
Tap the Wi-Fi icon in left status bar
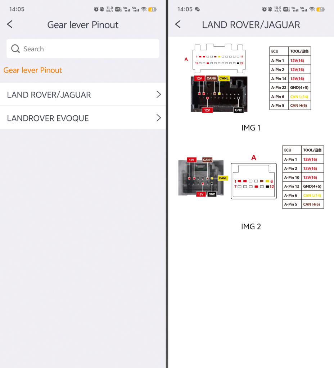[x=144, y=9]
